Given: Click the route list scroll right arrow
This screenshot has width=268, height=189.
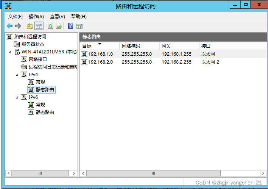Looking at the screenshot, I should pyautogui.click(x=263, y=173).
